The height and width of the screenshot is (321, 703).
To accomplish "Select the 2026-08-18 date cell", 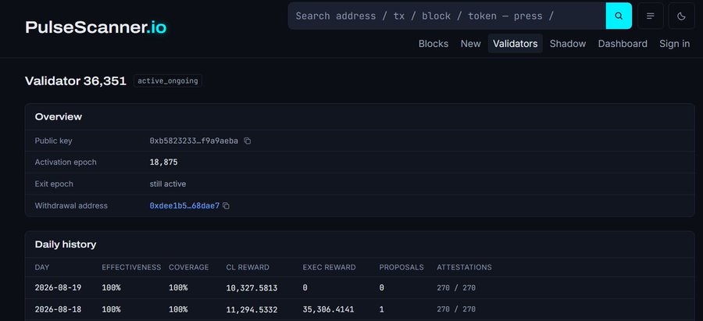I will coord(59,309).
